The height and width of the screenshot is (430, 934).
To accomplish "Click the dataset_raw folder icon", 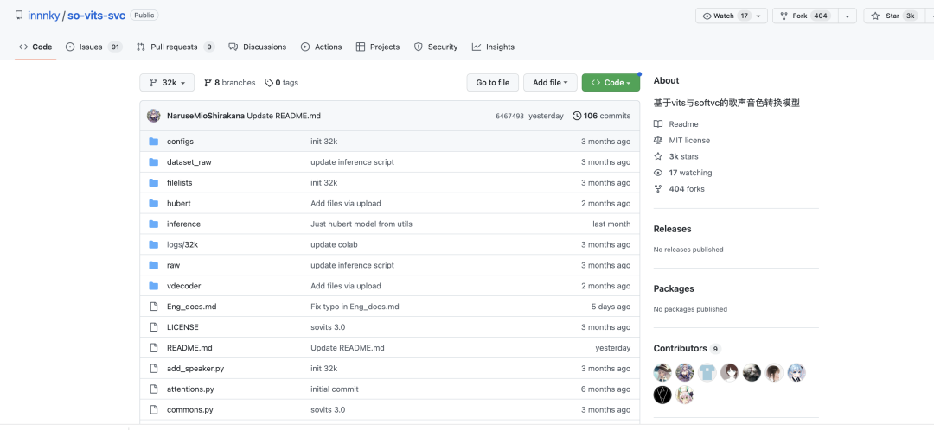I will 154,161.
